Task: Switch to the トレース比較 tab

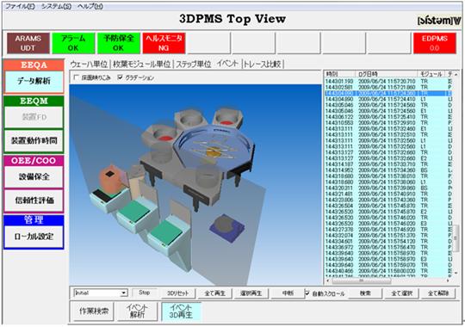Action: [x=263, y=64]
